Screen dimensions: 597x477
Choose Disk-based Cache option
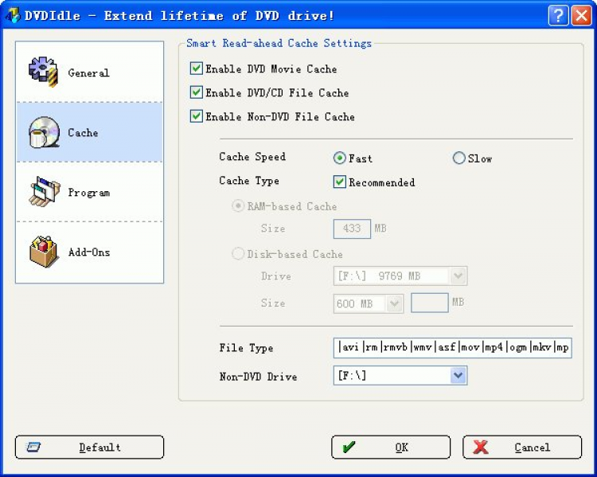click(x=238, y=253)
